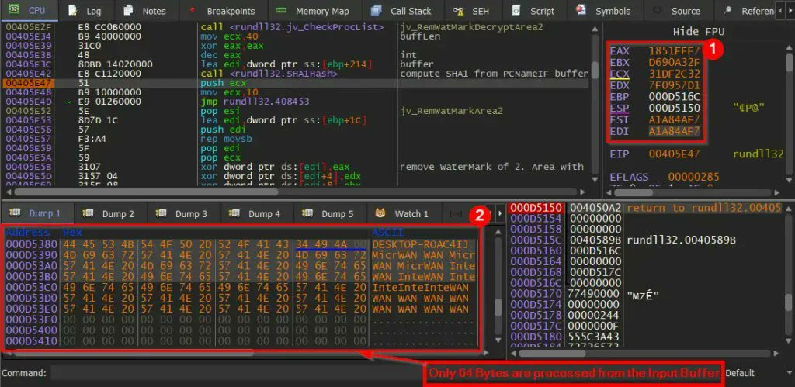Image resolution: width=795 pixels, height=387 pixels.
Task: Click the Hide FPU button
Action: coord(698,31)
